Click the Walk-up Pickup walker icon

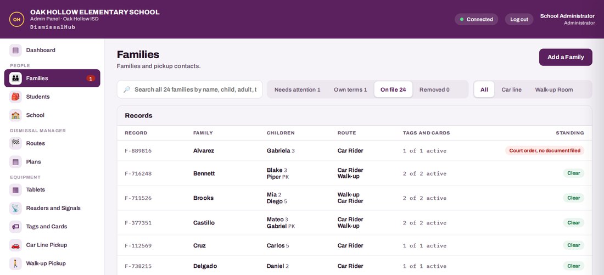15,263
